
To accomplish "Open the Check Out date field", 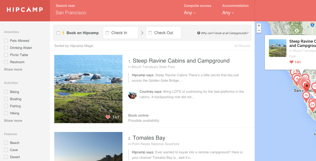I will click(x=163, y=33).
